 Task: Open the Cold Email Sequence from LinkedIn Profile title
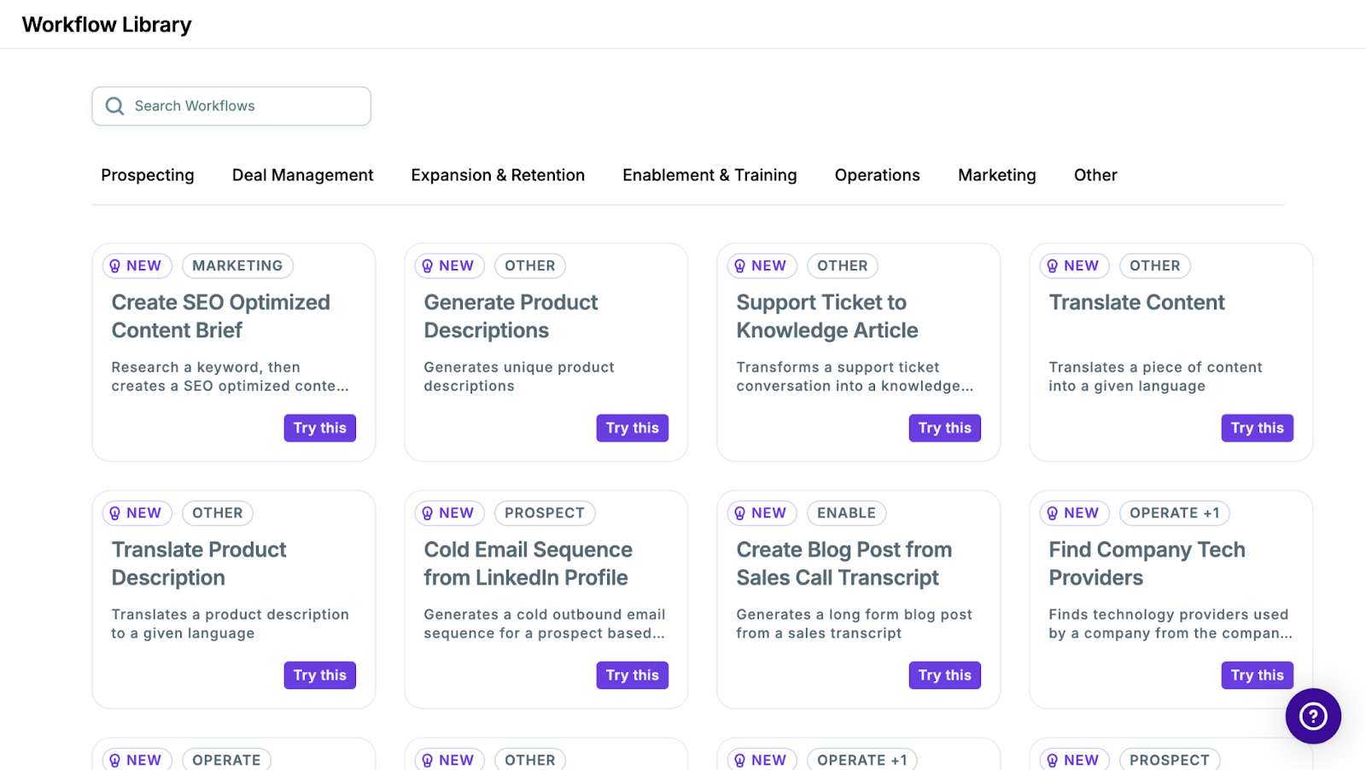click(528, 563)
